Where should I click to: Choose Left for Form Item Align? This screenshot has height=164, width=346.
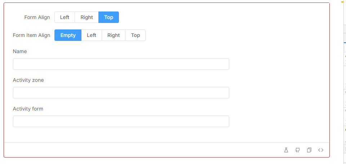point(92,35)
